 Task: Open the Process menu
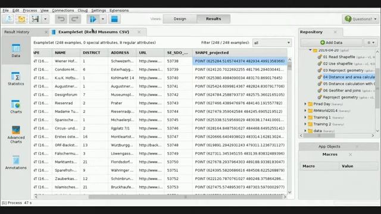point(30,11)
